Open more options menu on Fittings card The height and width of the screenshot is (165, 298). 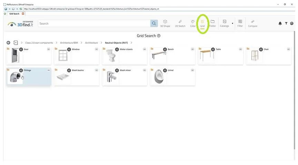pyautogui.click(x=49, y=70)
